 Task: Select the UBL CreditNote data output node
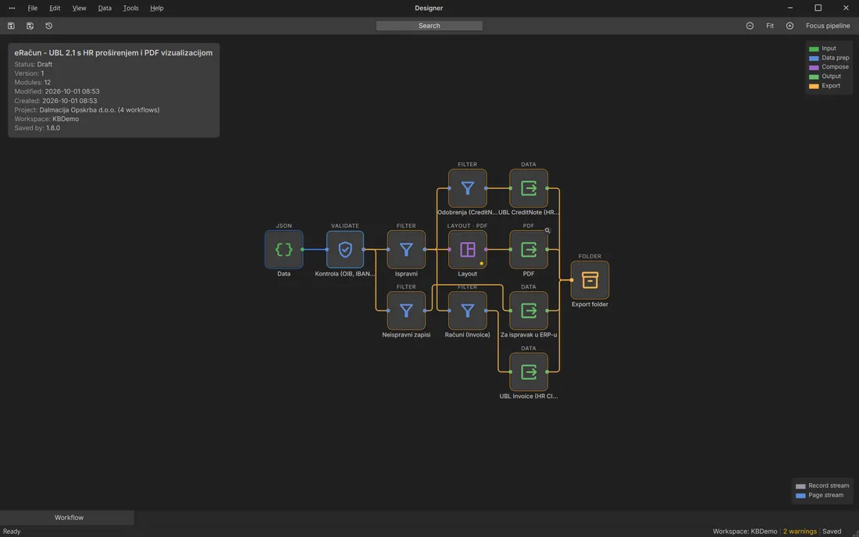(x=529, y=188)
